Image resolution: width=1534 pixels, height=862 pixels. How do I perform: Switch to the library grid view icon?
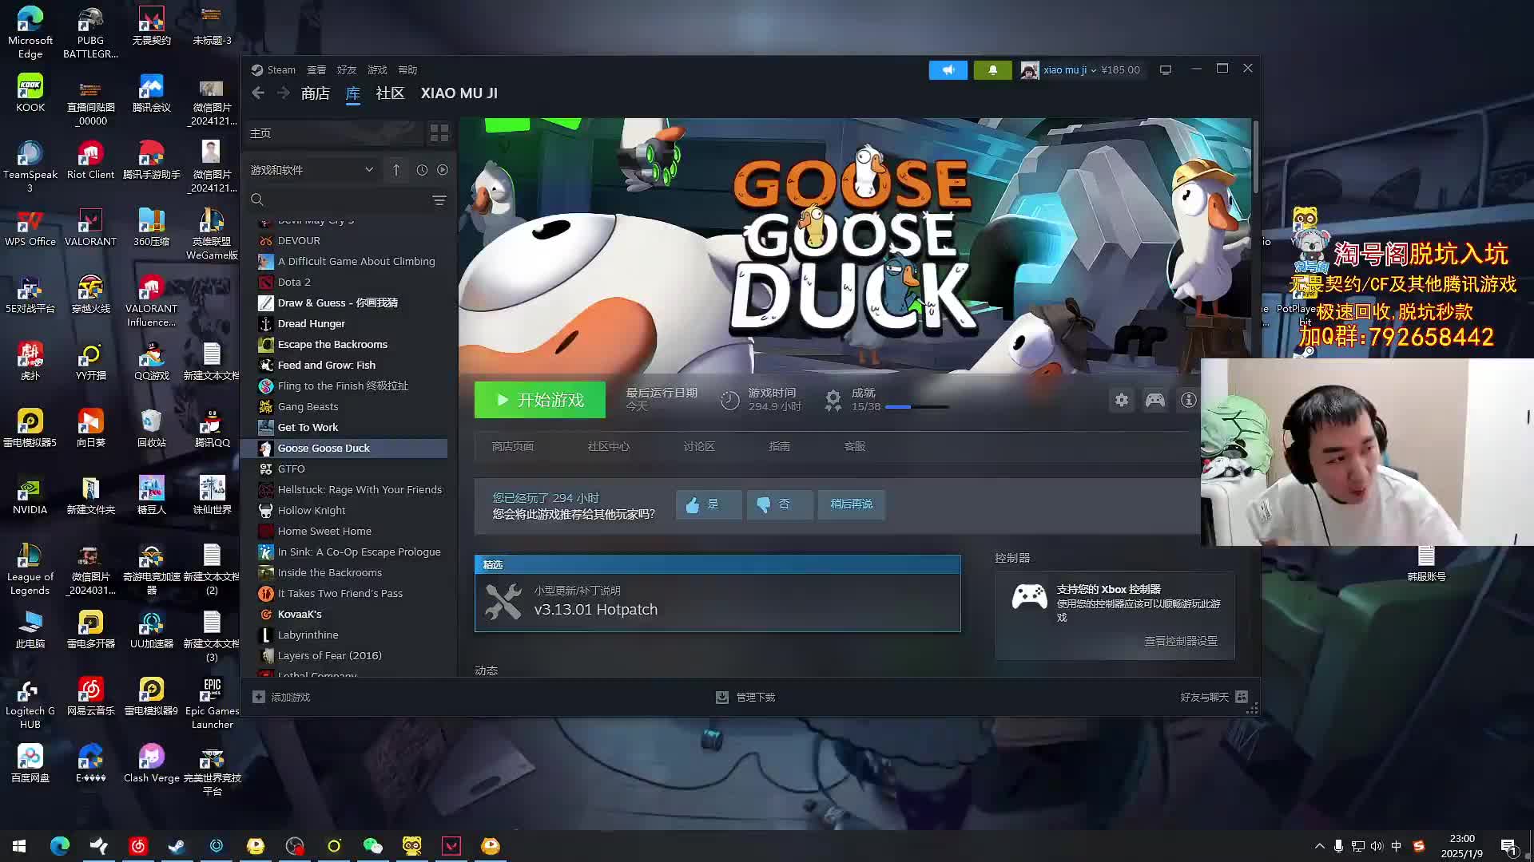click(439, 133)
